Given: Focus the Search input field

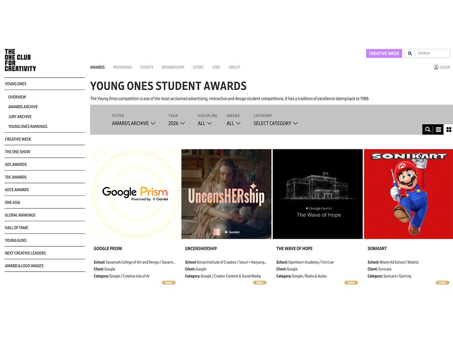Looking at the screenshot, I should click(x=433, y=53).
